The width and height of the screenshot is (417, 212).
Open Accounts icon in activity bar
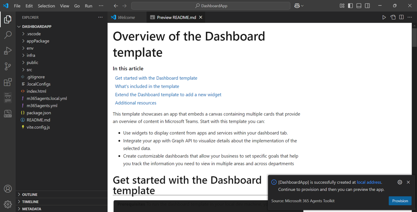pos(8,189)
